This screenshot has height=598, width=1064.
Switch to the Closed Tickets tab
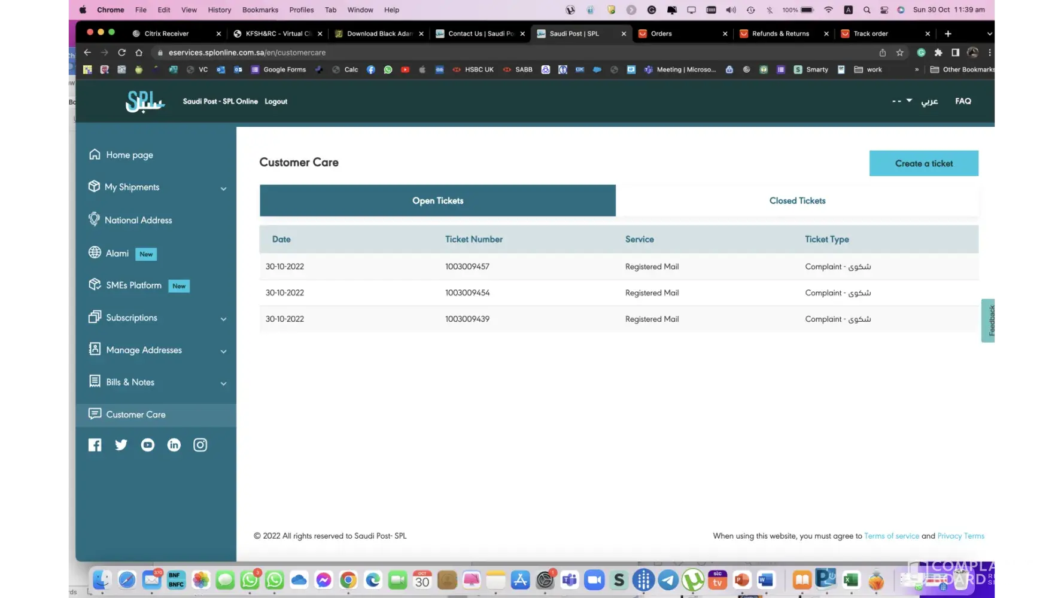797,201
